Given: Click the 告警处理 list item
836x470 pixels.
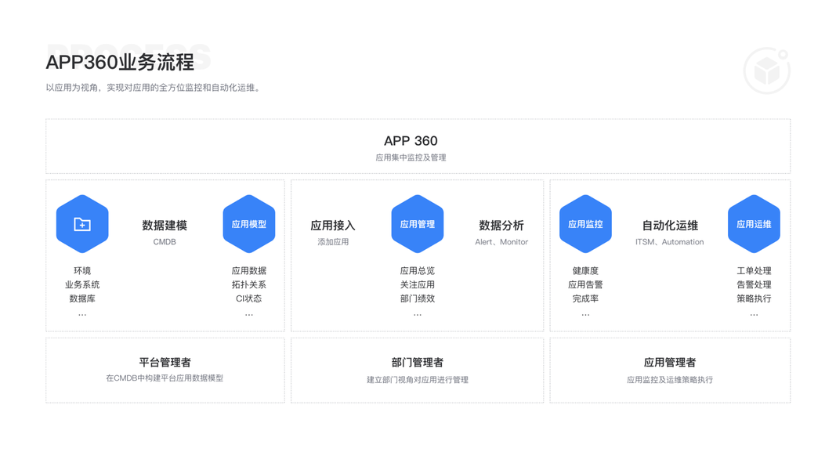Looking at the screenshot, I should click(754, 284).
